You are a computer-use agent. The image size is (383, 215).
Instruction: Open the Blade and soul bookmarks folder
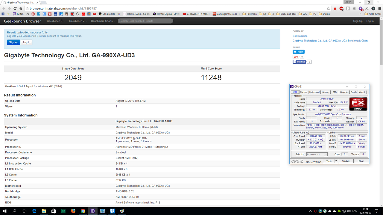pyautogui.click(x=286, y=14)
